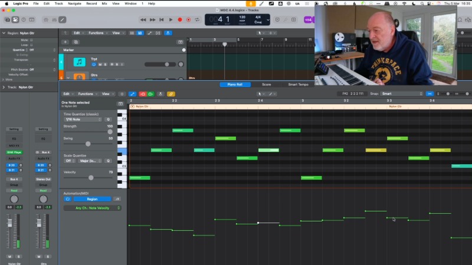
Task: Click the Trpt track instrument icon
Action: (79, 62)
